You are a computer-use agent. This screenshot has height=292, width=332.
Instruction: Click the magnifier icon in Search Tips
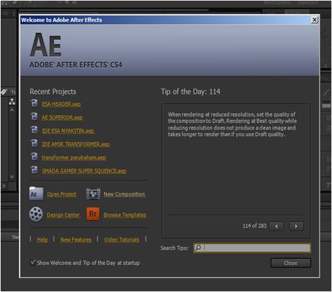click(198, 248)
